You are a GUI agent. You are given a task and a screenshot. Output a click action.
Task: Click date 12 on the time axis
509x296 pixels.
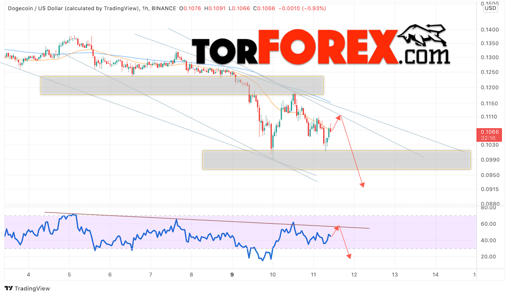point(354,275)
